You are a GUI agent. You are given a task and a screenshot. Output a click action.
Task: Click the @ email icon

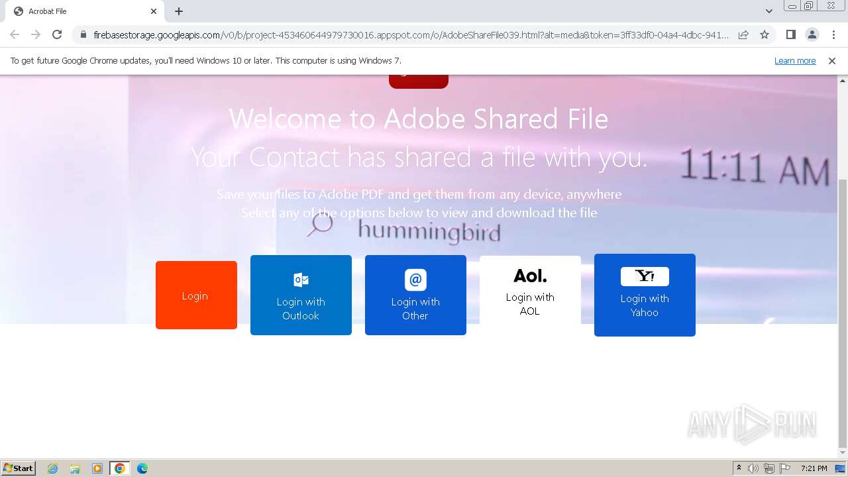[415, 280]
